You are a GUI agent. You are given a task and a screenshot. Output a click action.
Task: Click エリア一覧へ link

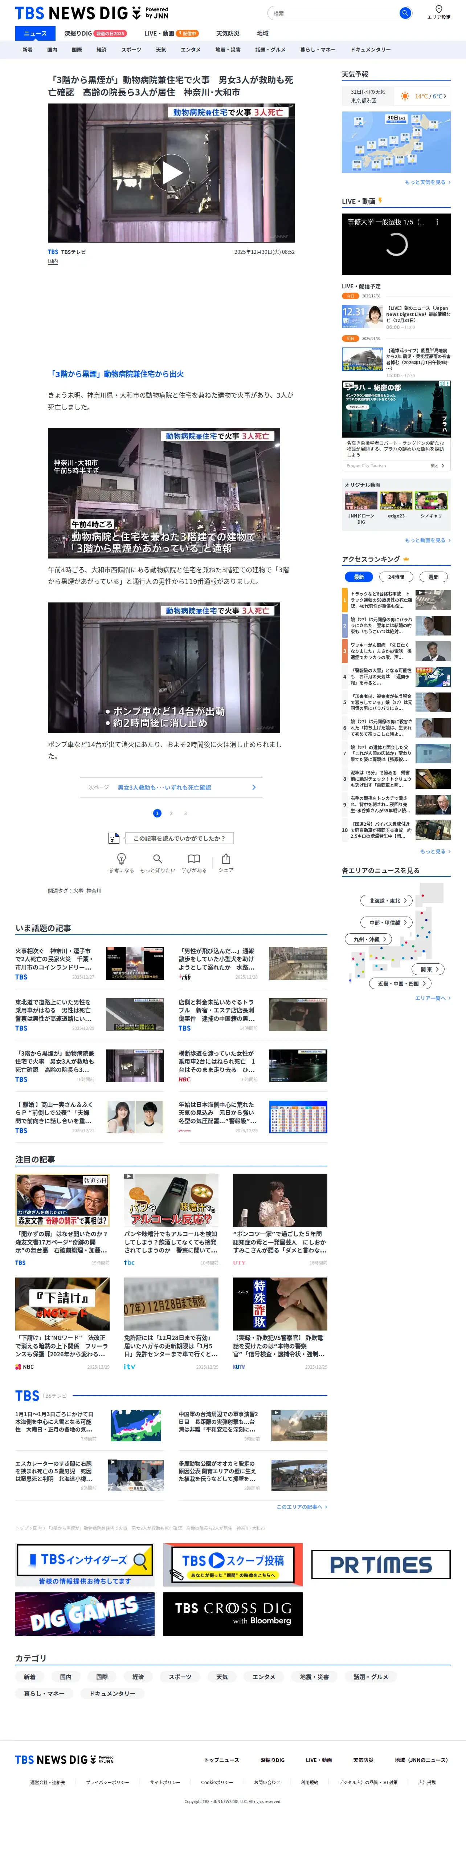click(x=432, y=998)
